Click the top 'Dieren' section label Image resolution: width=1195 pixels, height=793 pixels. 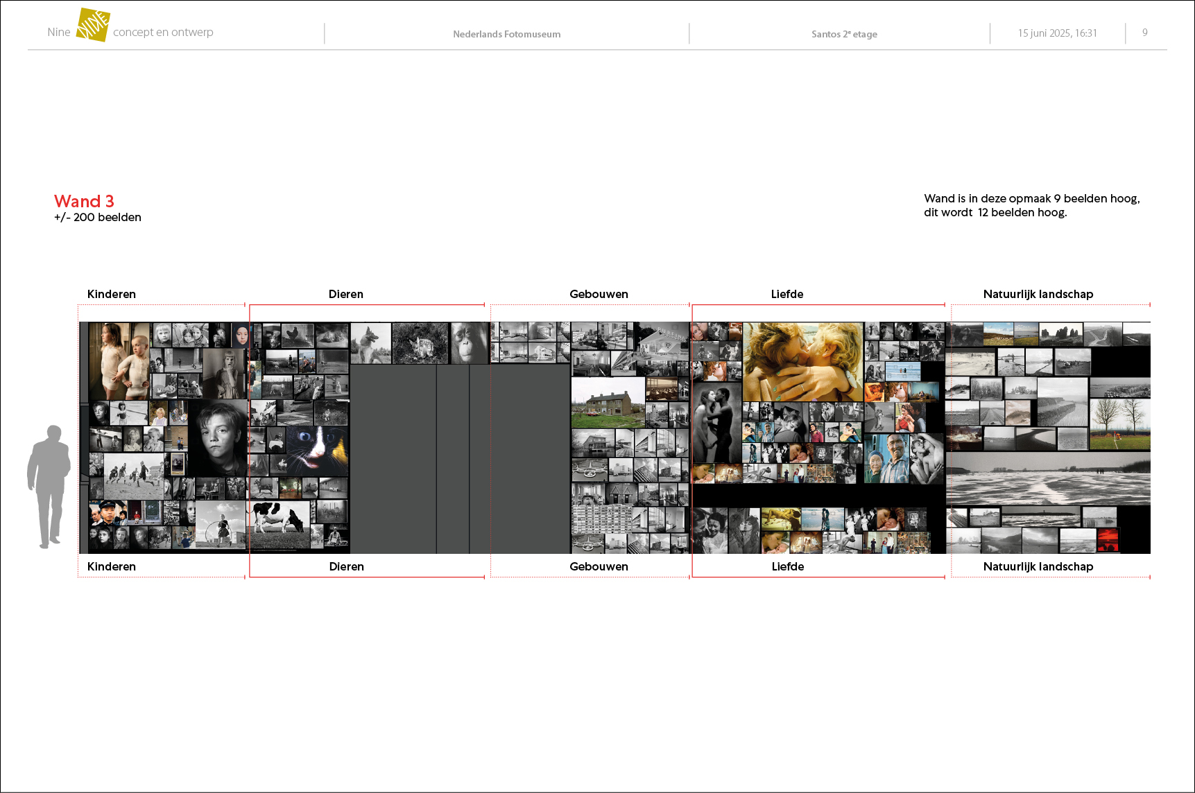coord(345,295)
